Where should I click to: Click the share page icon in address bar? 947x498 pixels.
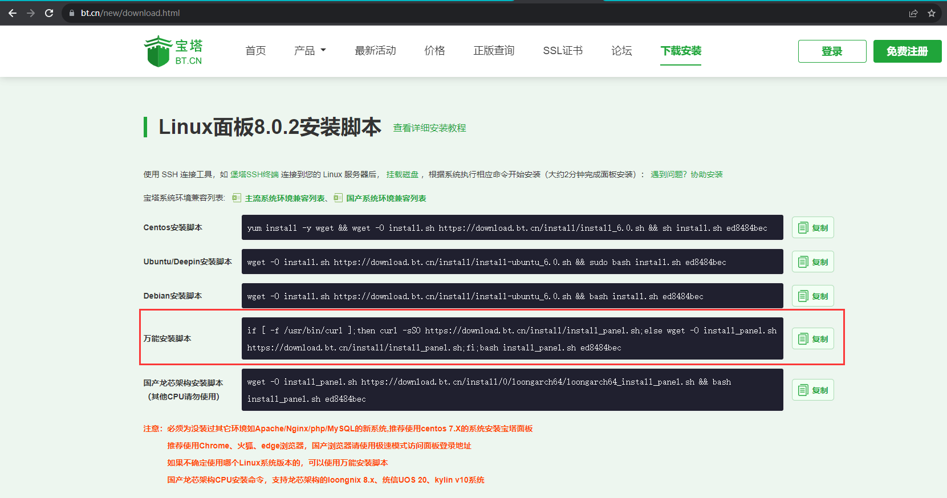pos(913,13)
